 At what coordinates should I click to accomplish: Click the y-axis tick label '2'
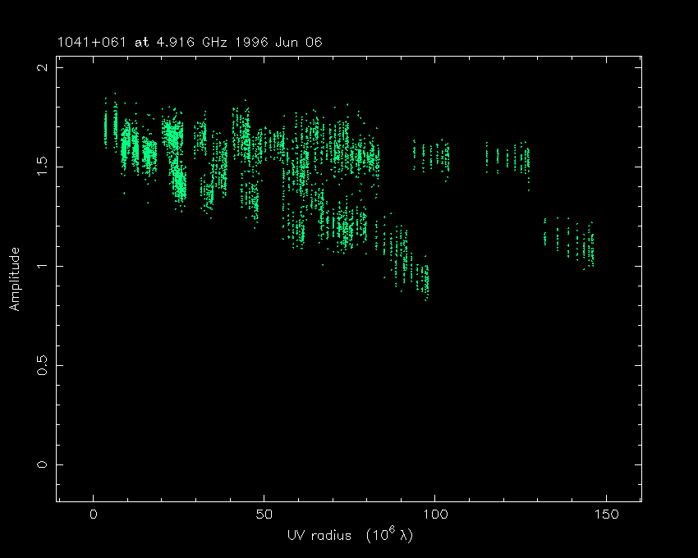[x=42, y=67]
